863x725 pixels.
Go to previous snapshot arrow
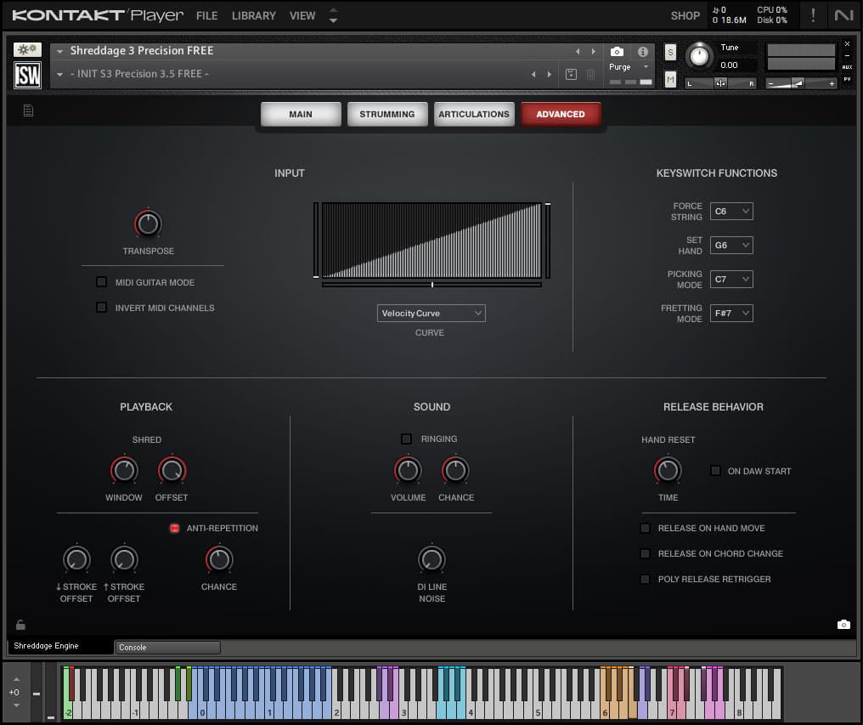tap(533, 75)
